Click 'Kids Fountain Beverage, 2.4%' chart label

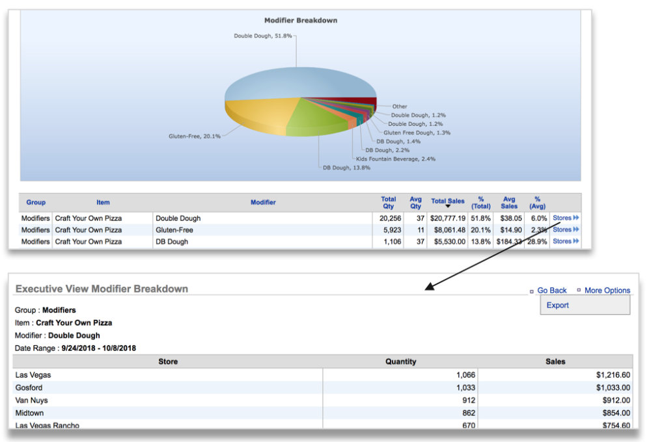pos(396,159)
